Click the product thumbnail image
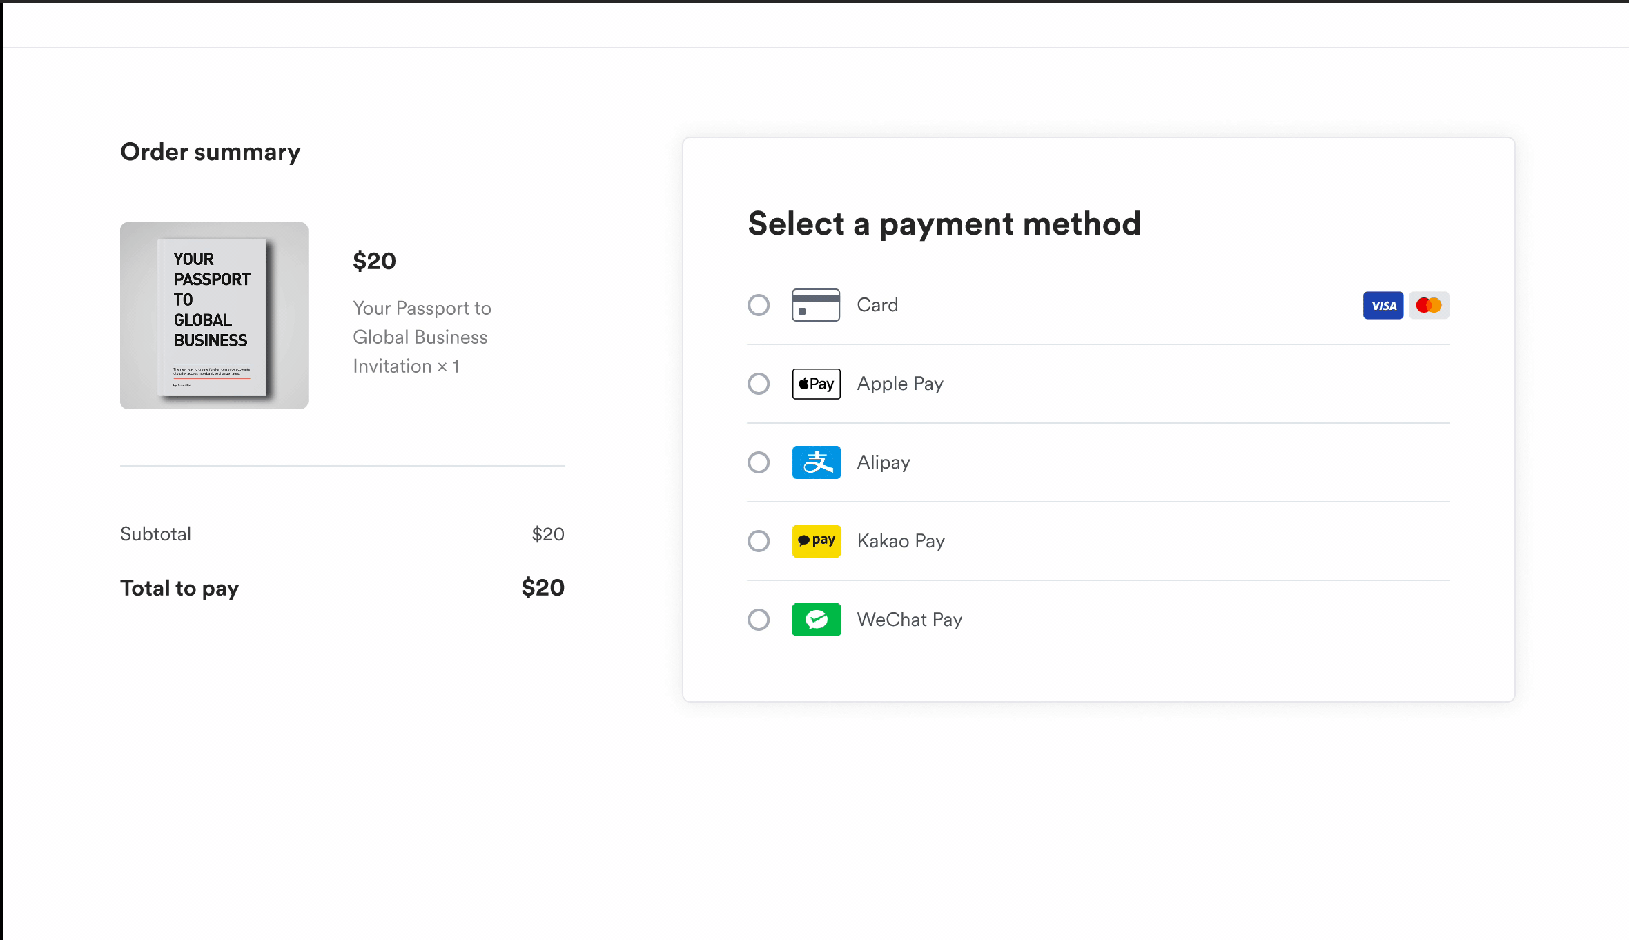This screenshot has height=940, width=1629. (x=214, y=315)
